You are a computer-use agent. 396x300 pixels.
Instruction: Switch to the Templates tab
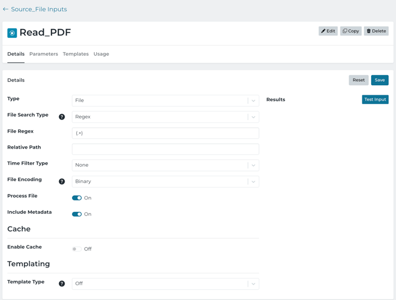pyautogui.click(x=76, y=54)
